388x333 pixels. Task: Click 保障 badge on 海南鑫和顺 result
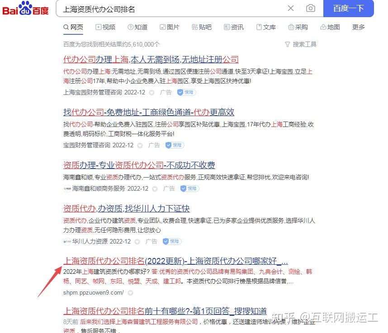pyautogui.click(x=189, y=188)
